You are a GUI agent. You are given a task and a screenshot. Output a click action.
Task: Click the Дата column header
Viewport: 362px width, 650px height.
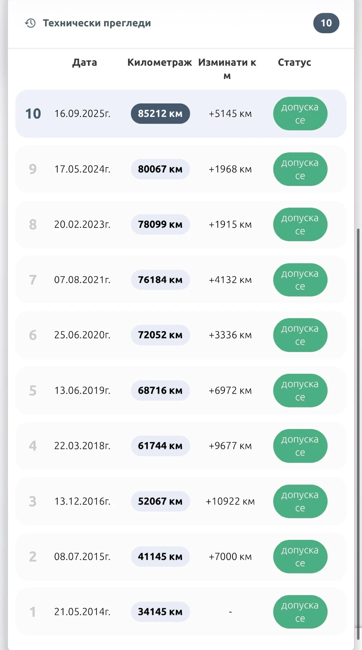click(x=85, y=62)
